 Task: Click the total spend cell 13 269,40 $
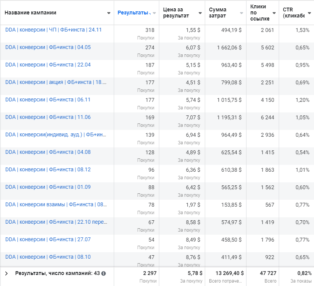coord(226,273)
